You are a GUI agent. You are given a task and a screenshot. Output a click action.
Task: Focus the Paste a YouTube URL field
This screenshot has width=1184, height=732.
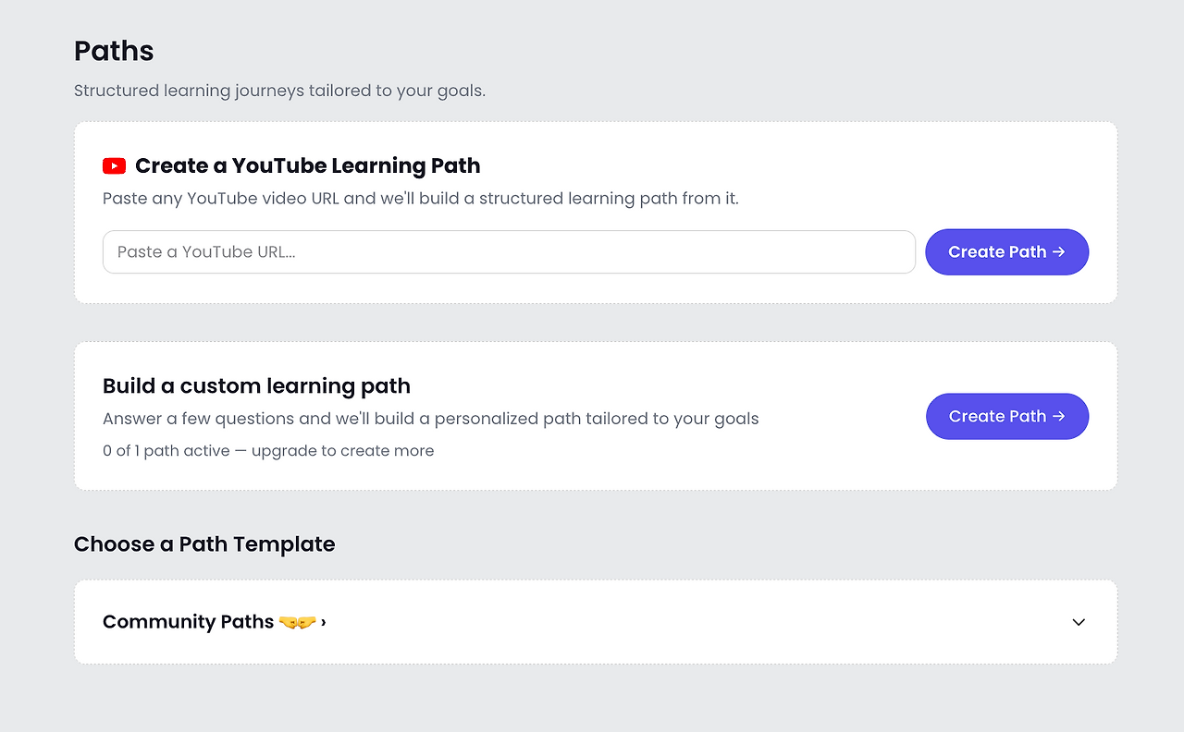click(509, 252)
